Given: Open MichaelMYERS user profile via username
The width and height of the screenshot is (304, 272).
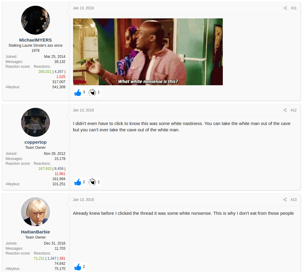Looking at the screenshot, I should coord(35,40).
